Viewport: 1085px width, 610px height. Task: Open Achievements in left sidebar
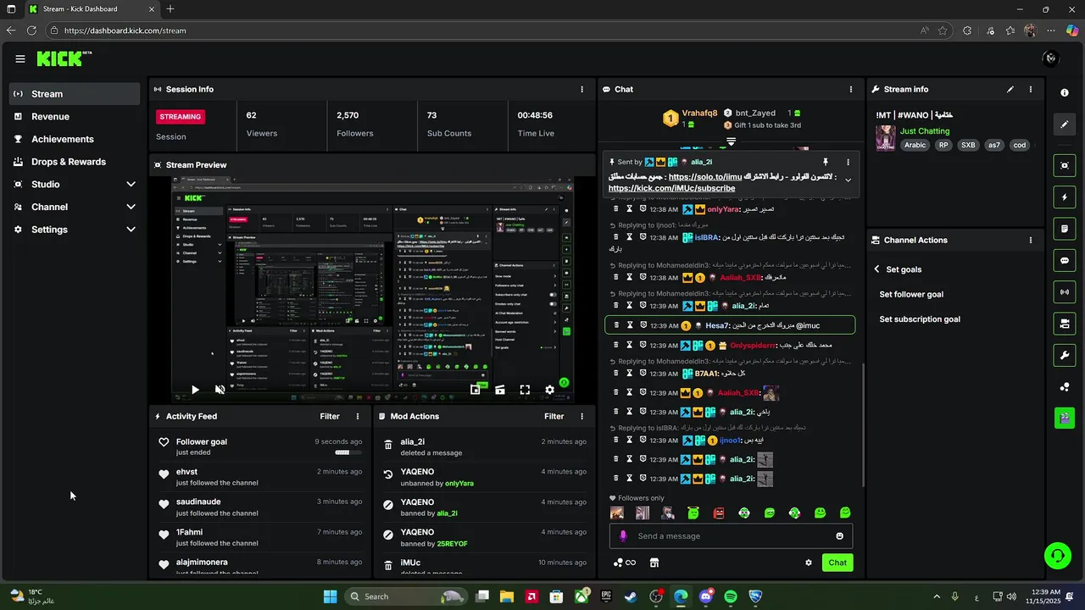(x=75, y=139)
